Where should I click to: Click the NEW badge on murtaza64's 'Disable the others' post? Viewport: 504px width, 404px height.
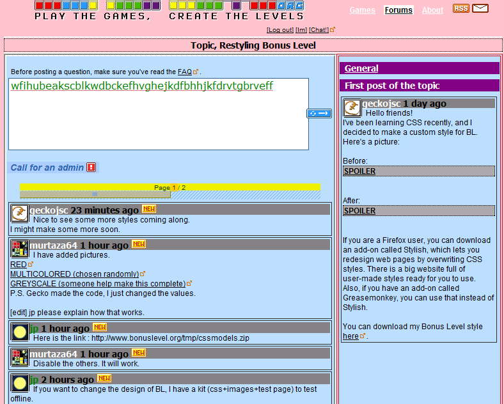click(139, 353)
